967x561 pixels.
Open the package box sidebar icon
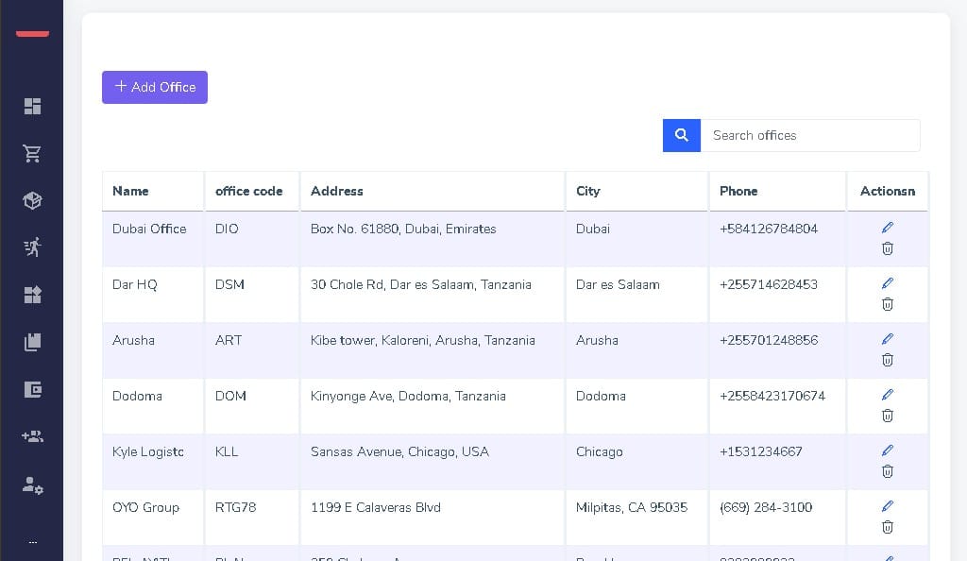[x=32, y=200]
